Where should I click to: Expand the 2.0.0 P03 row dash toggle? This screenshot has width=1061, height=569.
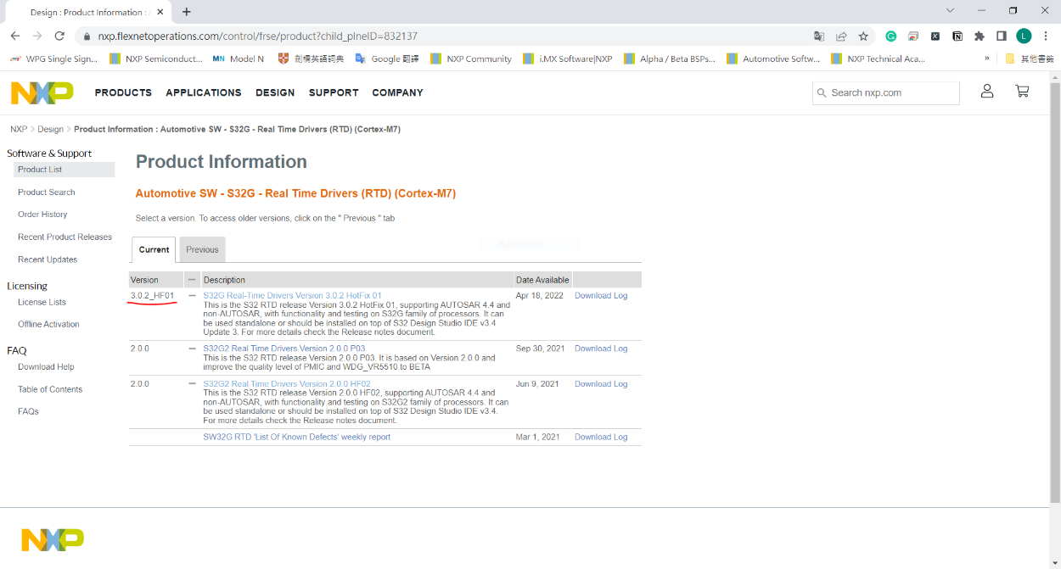click(x=193, y=349)
